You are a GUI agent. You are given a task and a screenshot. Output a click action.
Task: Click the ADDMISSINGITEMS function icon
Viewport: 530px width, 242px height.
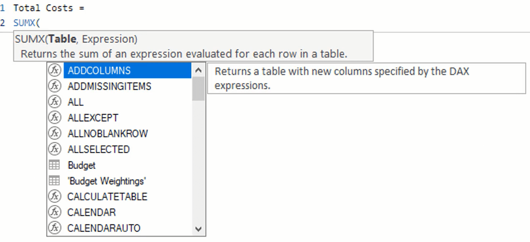(x=54, y=86)
